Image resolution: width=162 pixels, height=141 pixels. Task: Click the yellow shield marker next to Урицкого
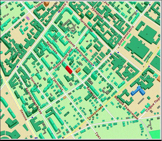pyautogui.click(x=90, y=13)
